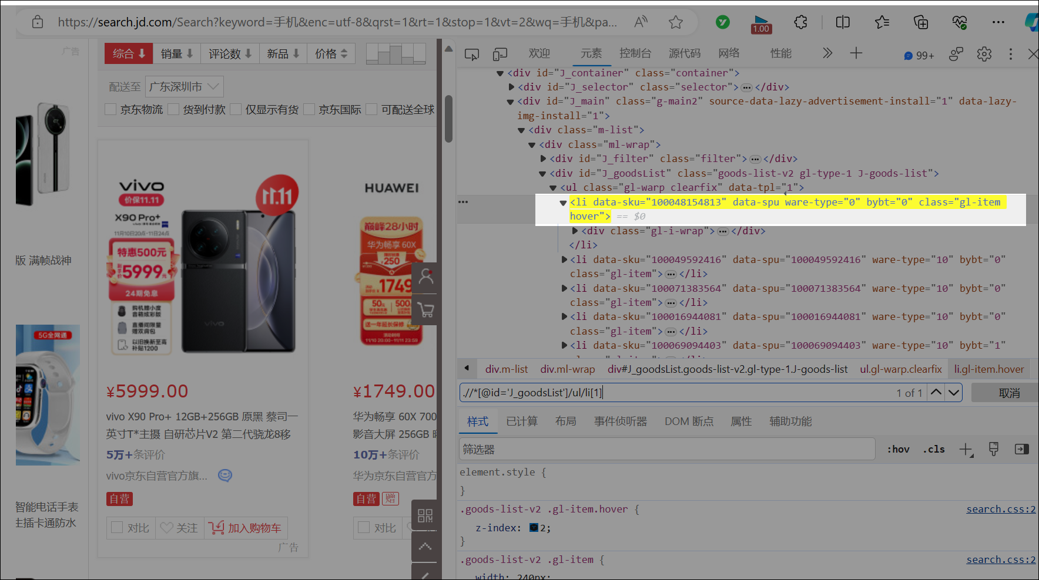Tick 对比 checkbox on Huawei product
The width and height of the screenshot is (1039, 580).
364,527
